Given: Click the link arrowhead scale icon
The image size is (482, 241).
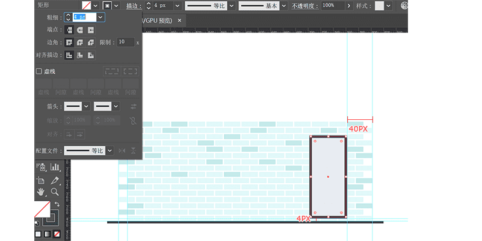Looking at the screenshot, I should [133, 120].
